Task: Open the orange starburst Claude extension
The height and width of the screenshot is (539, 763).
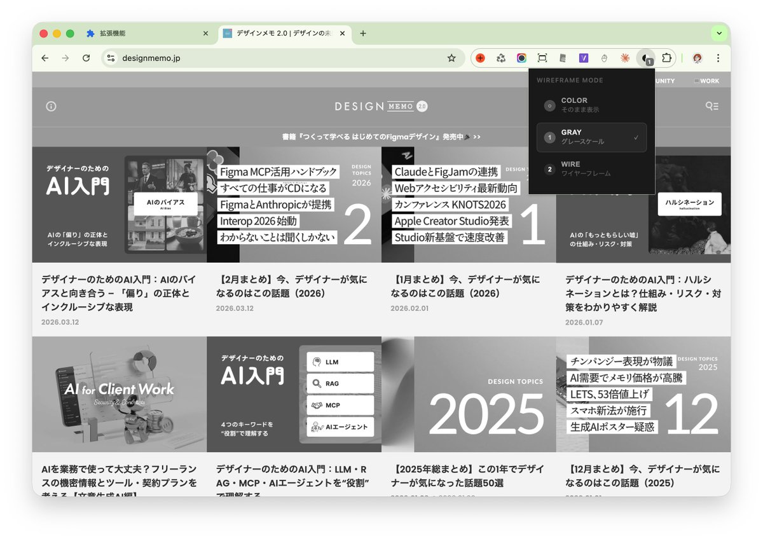Action: tap(625, 58)
